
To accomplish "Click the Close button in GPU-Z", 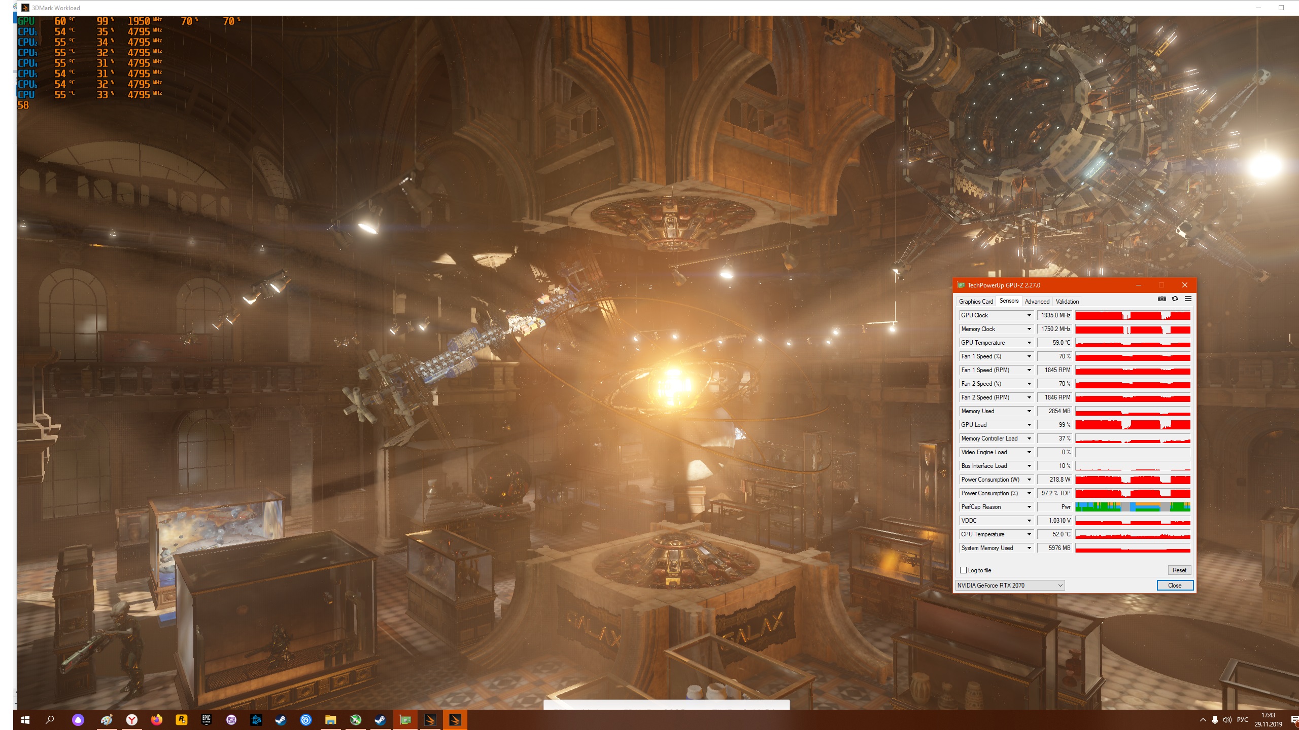I will [1175, 586].
